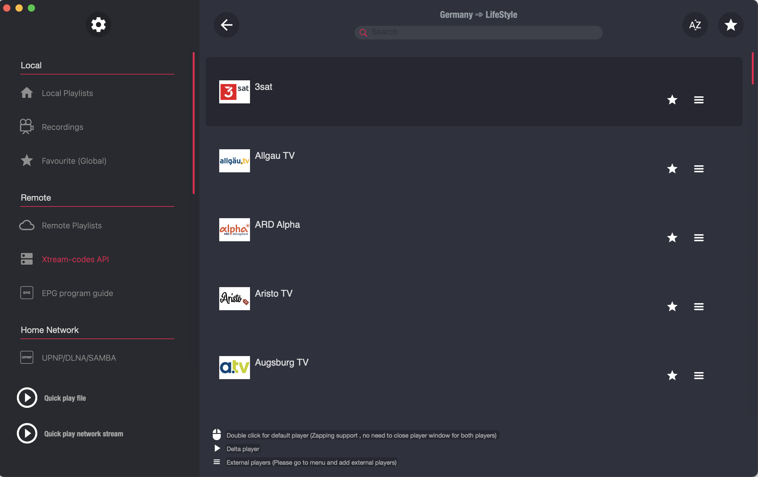Expand options menu for Allgau TV
Viewport: 758px width, 477px height.
click(x=699, y=169)
